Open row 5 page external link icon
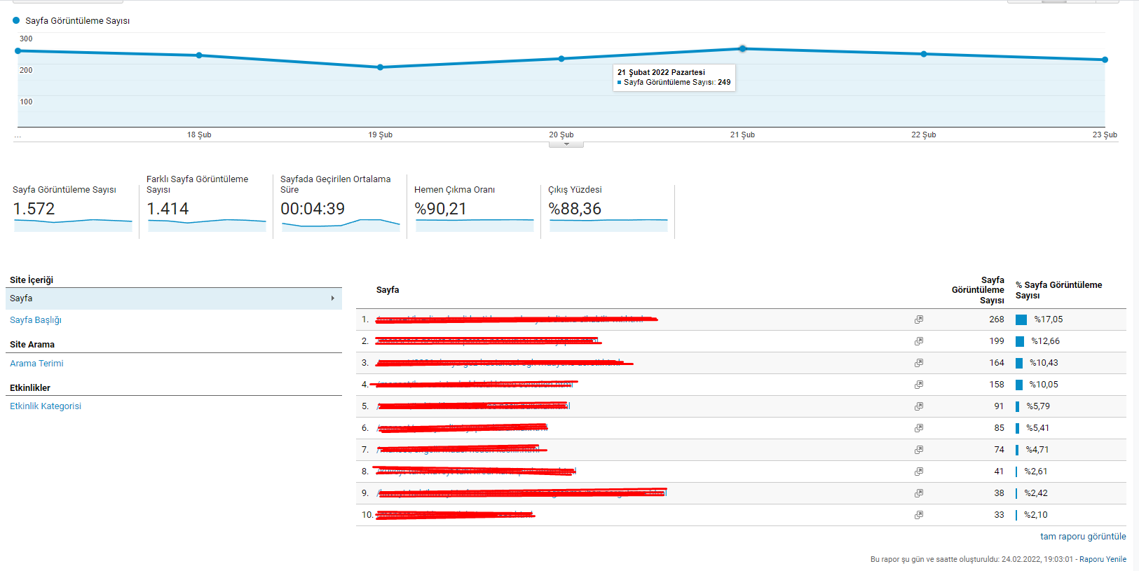The image size is (1139, 571). (x=918, y=406)
